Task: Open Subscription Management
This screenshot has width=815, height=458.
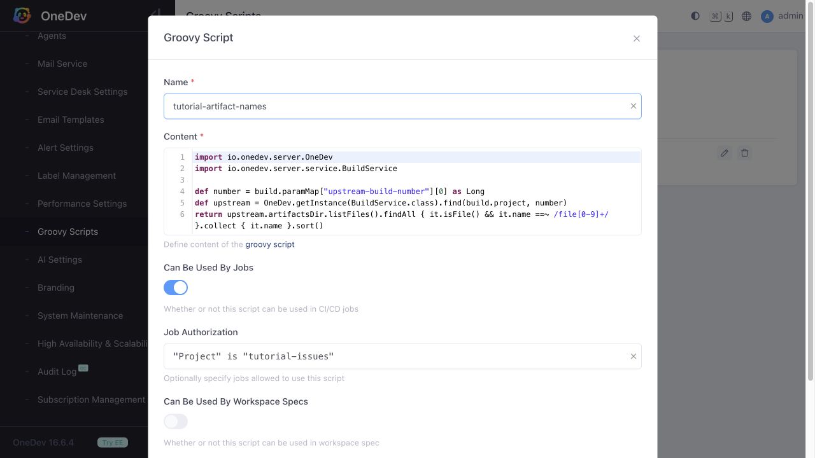Action: point(92,399)
